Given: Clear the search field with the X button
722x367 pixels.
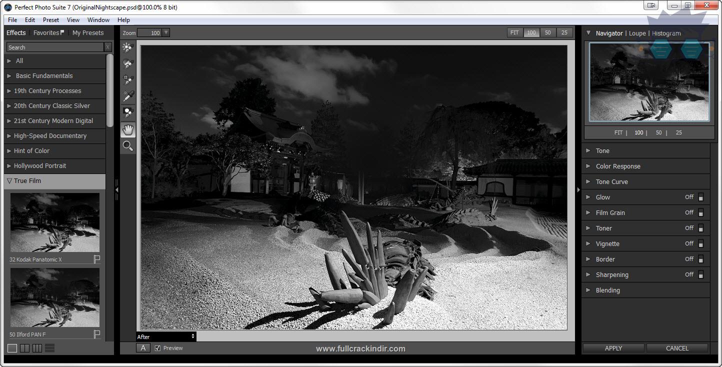Looking at the screenshot, I should (x=108, y=47).
